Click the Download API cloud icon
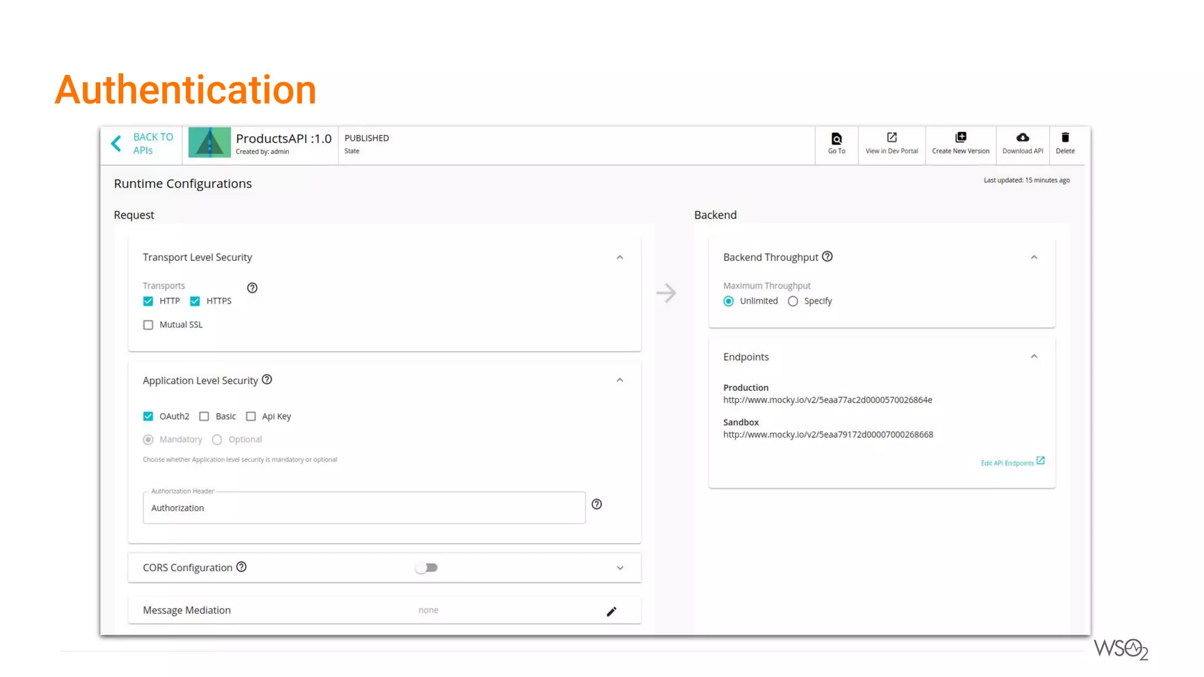The height and width of the screenshot is (677, 1204). (x=1022, y=138)
